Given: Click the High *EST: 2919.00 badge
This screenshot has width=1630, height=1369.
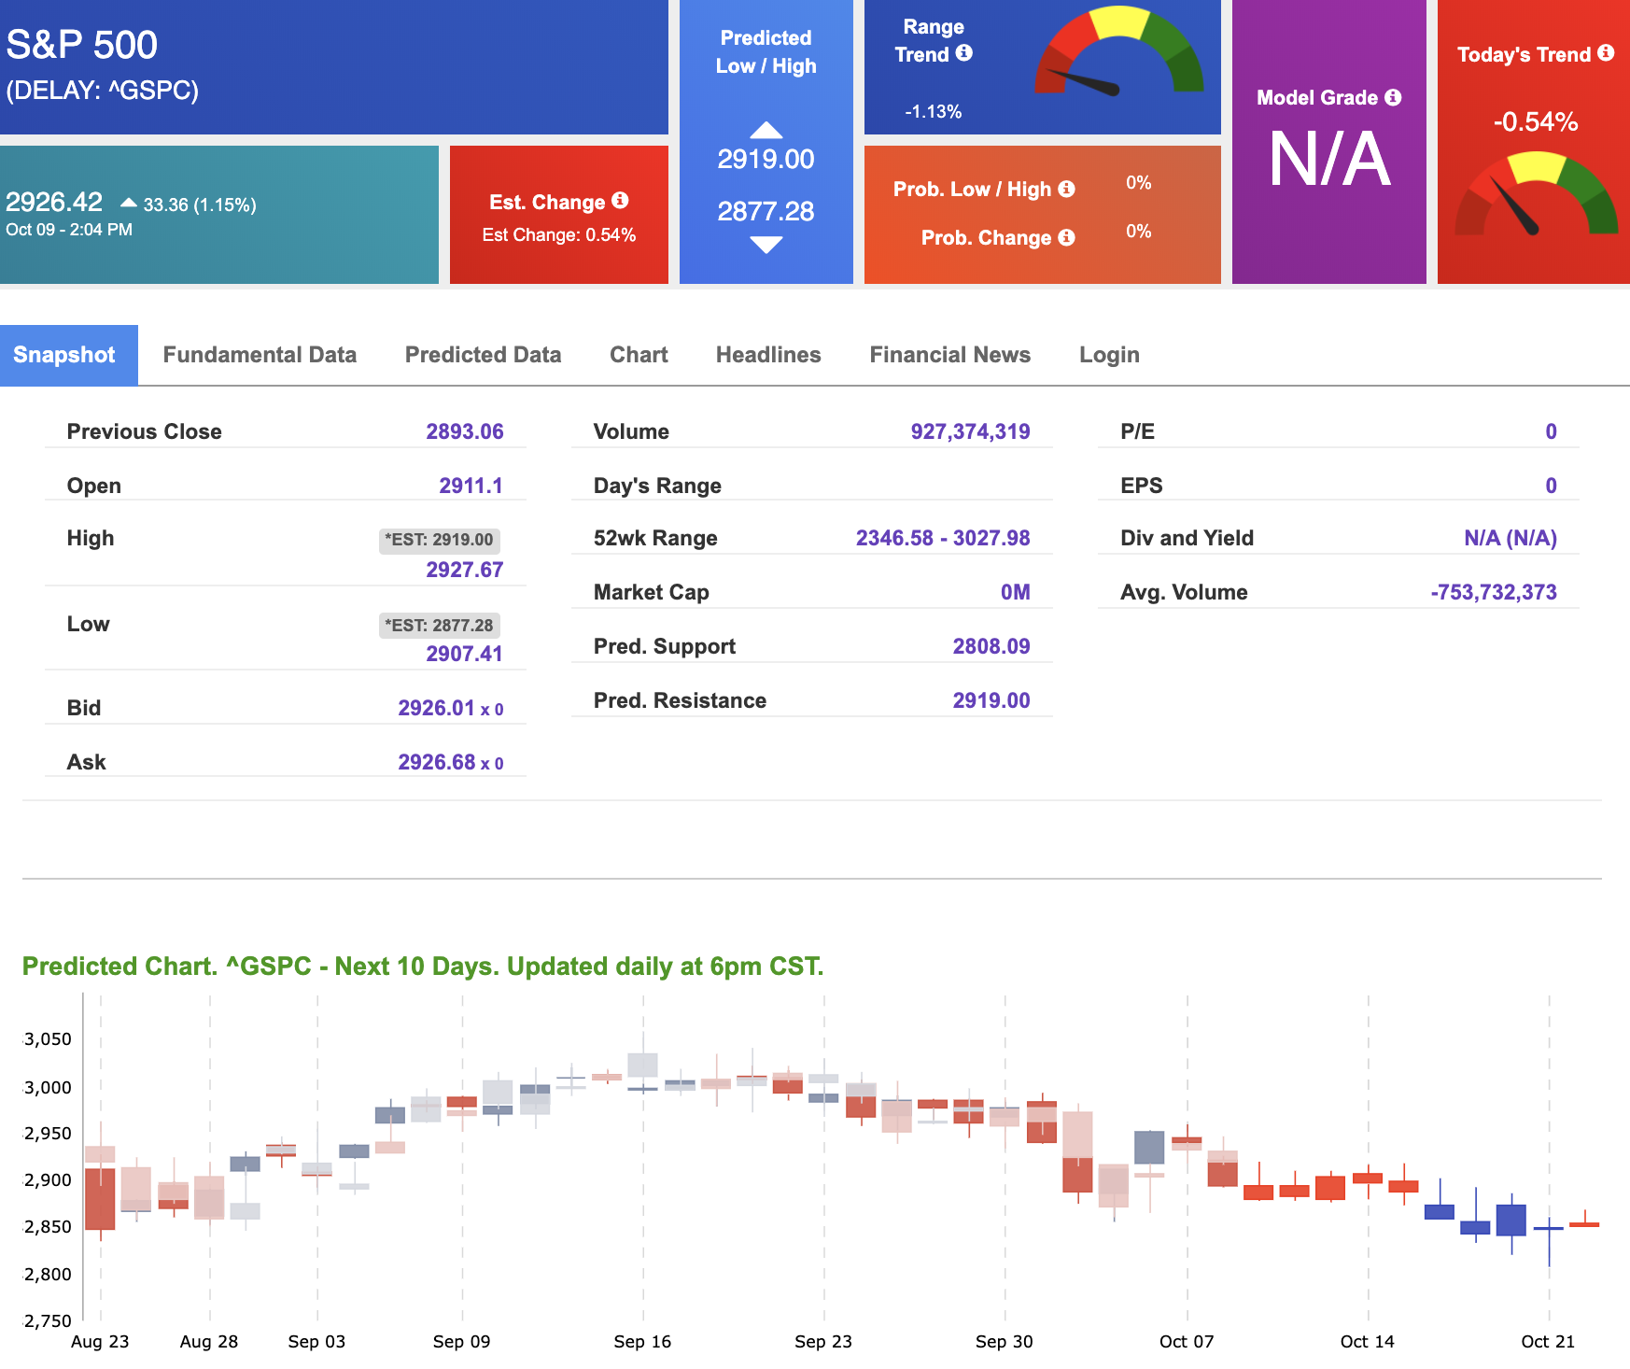Looking at the screenshot, I should click(440, 540).
